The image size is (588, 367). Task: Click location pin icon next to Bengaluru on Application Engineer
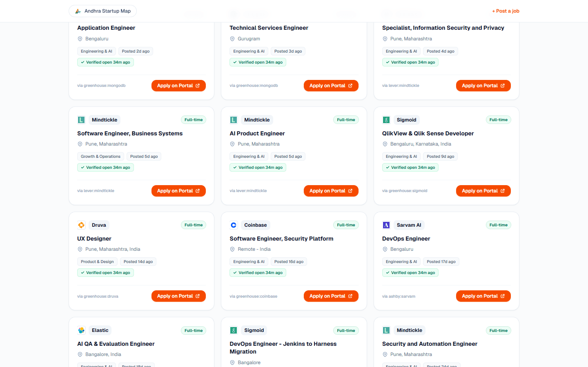coord(80,39)
